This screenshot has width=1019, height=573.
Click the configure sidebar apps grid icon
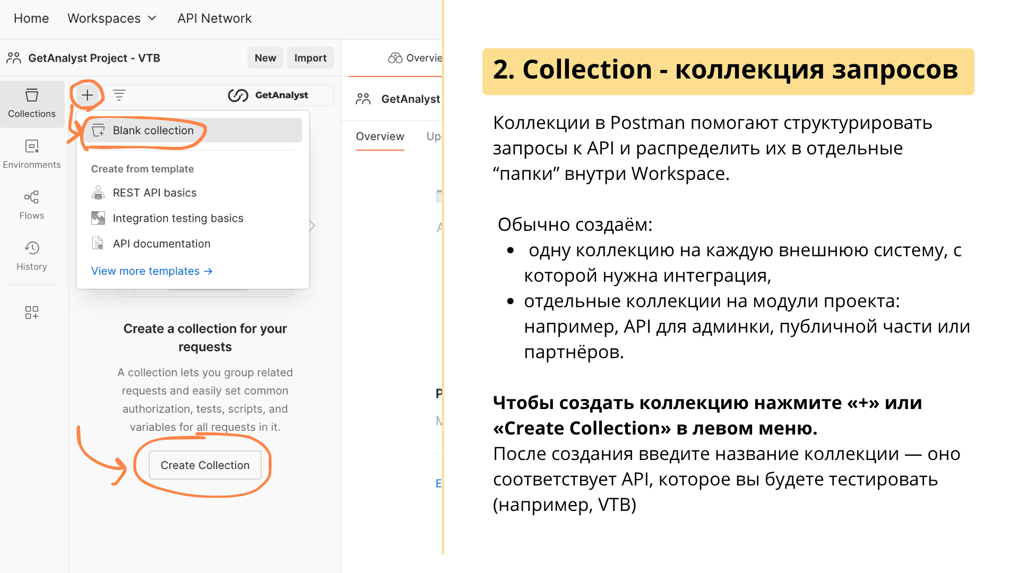tap(32, 312)
